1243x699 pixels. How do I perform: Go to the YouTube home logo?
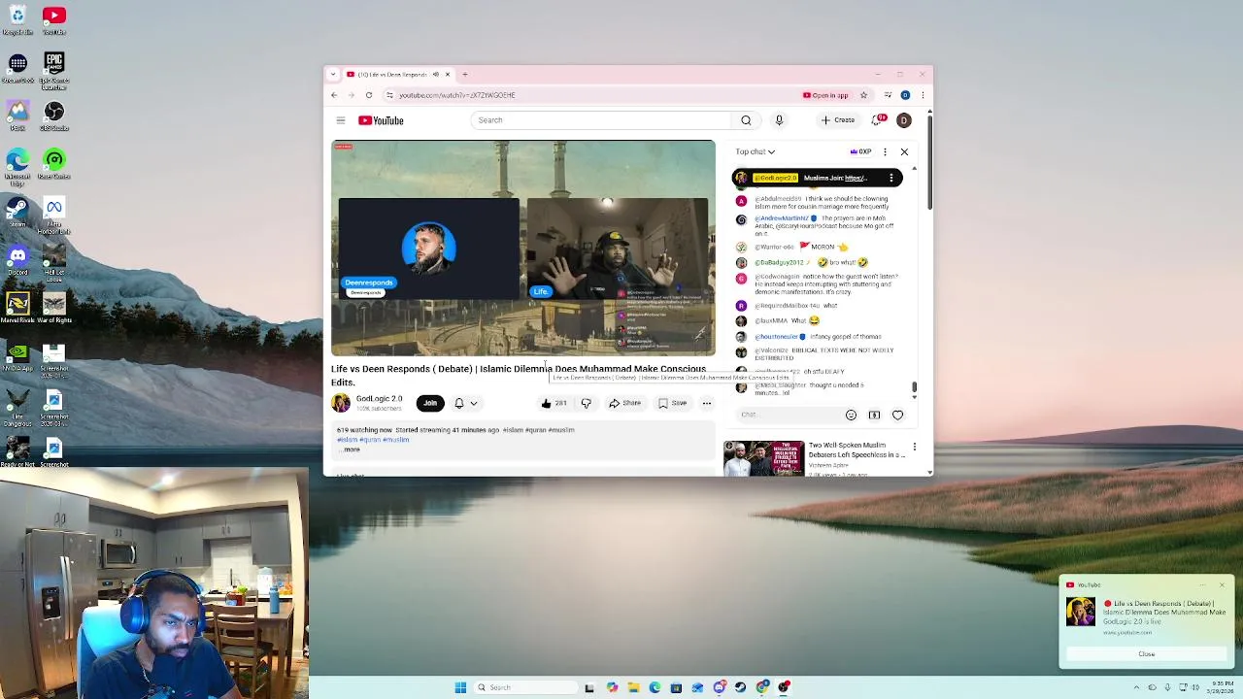[381, 120]
